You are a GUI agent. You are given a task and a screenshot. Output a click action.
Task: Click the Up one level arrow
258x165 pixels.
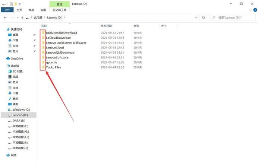22,18
